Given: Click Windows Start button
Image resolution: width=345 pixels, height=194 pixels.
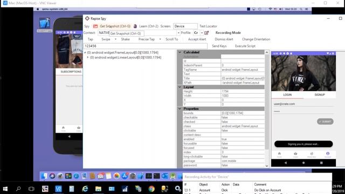Looking at the screenshot, I should coord(5,189).
